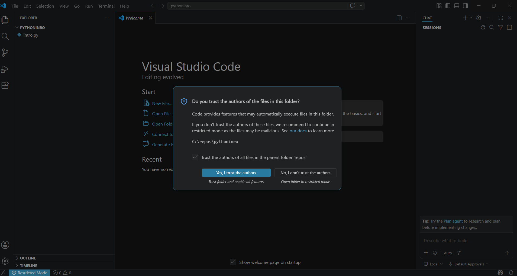Click the send arrow in chat input
The width and height of the screenshot is (517, 276).
pos(507,253)
